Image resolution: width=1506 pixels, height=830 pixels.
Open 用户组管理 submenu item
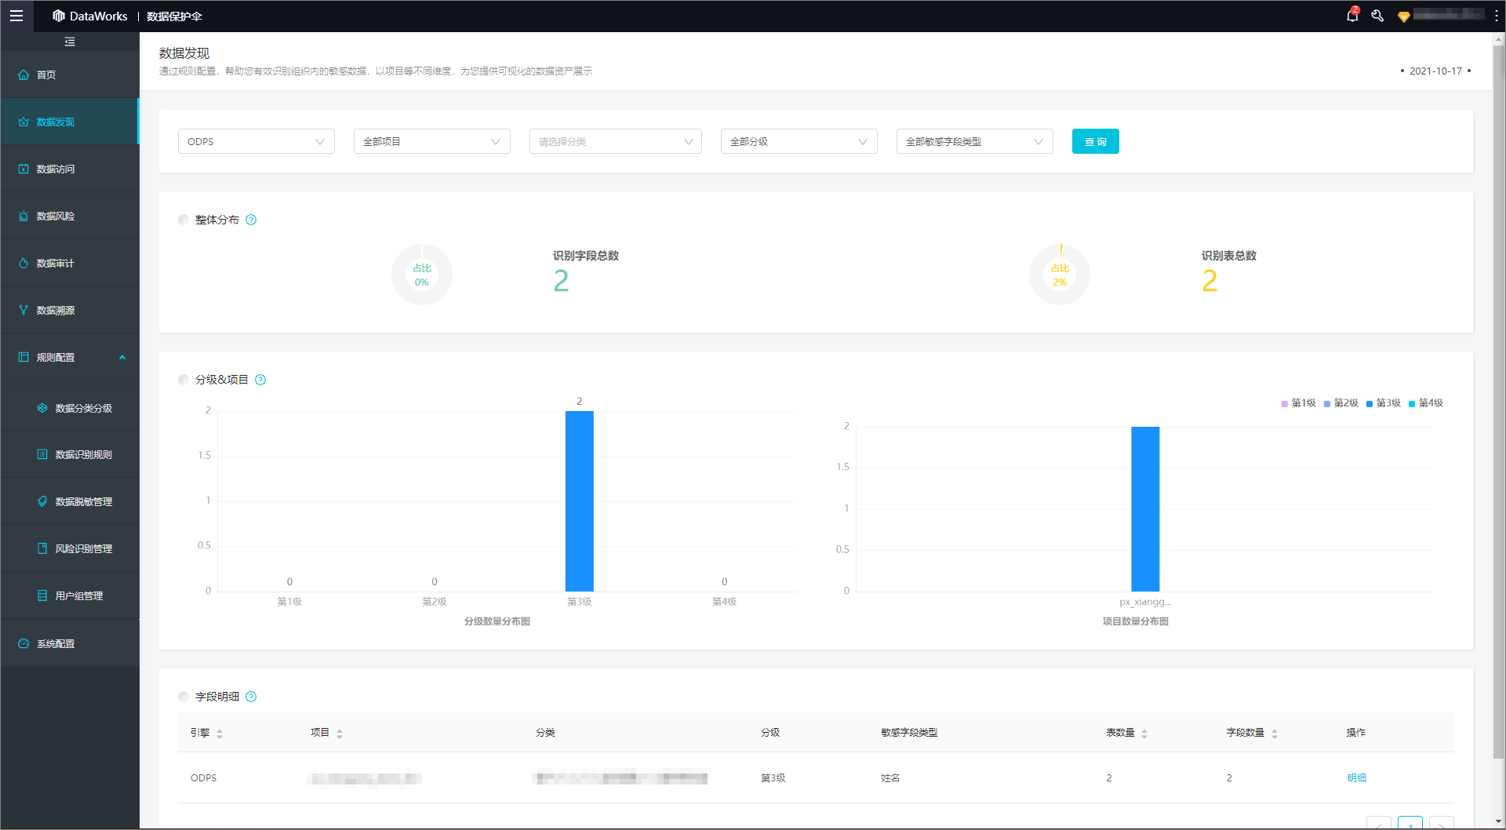pyautogui.click(x=70, y=595)
